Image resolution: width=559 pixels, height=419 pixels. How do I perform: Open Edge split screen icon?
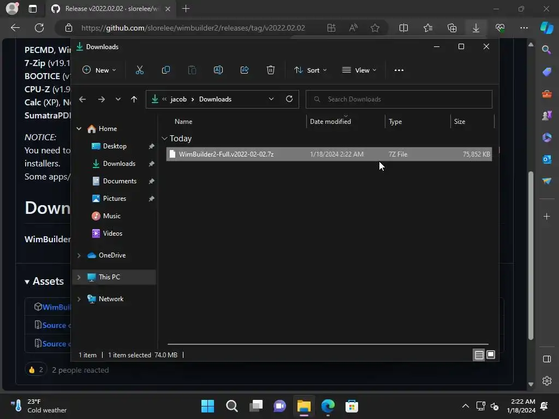click(403, 28)
